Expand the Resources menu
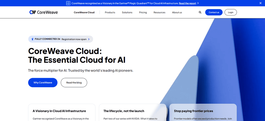The height and width of the screenshot is (121, 265). coord(159,12)
